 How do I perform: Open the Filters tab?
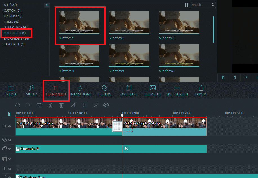[x=105, y=91]
